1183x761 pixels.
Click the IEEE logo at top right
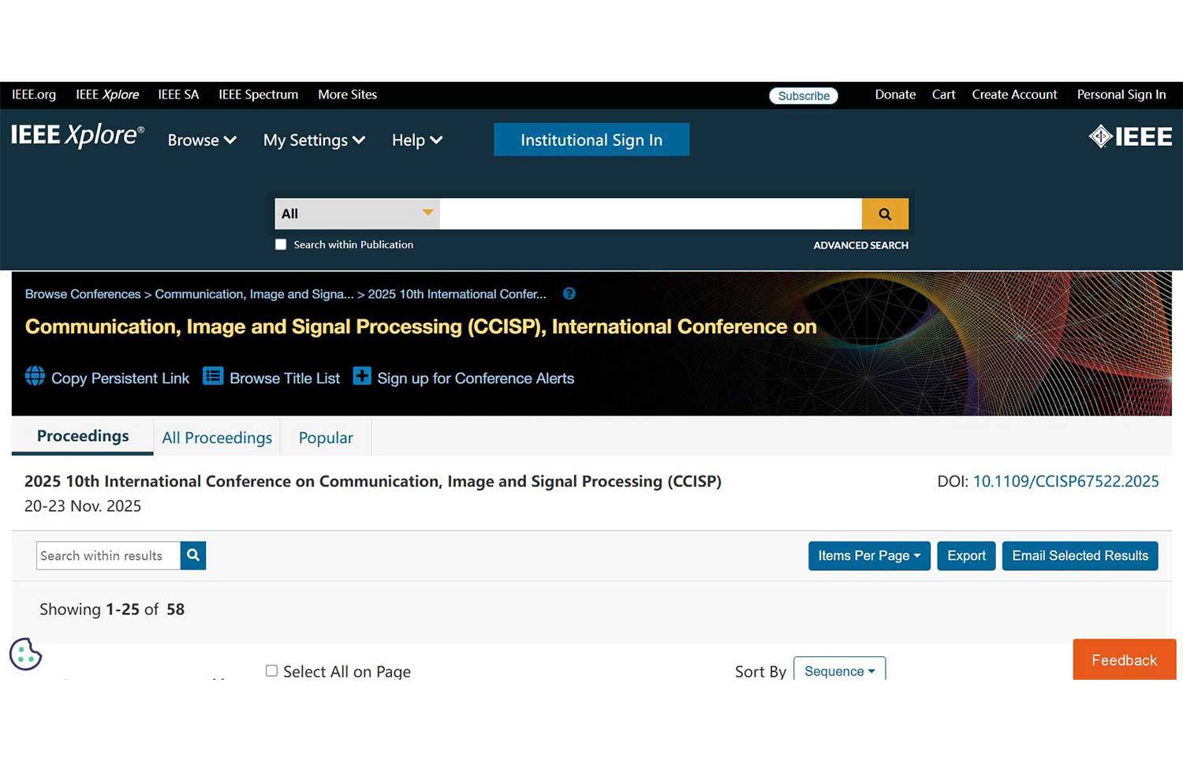coord(1130,137)
